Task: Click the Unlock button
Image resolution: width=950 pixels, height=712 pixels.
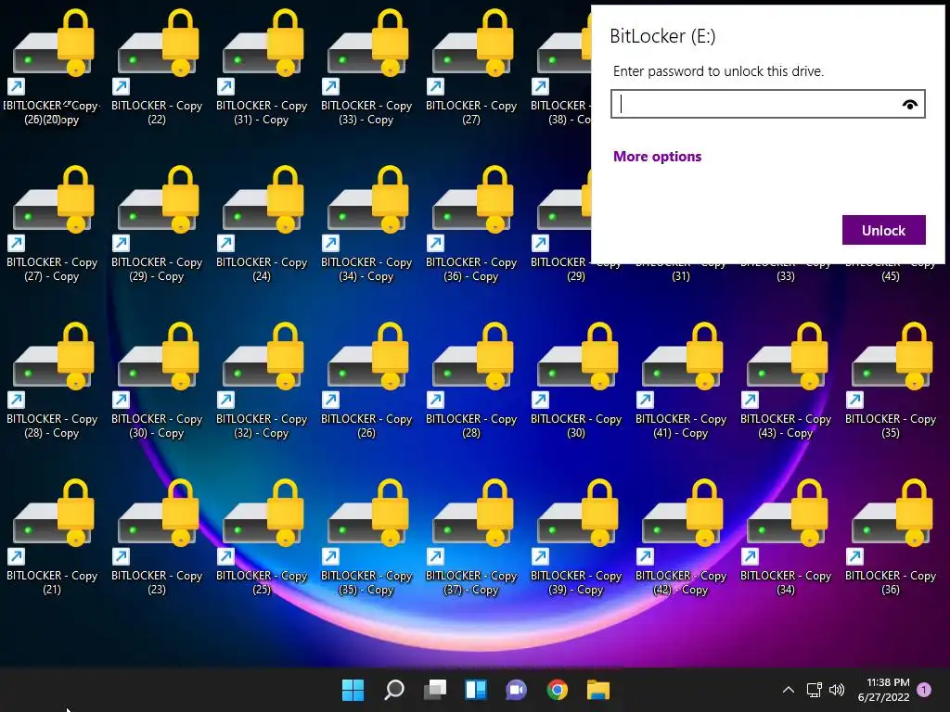Action: pos(883,230)
